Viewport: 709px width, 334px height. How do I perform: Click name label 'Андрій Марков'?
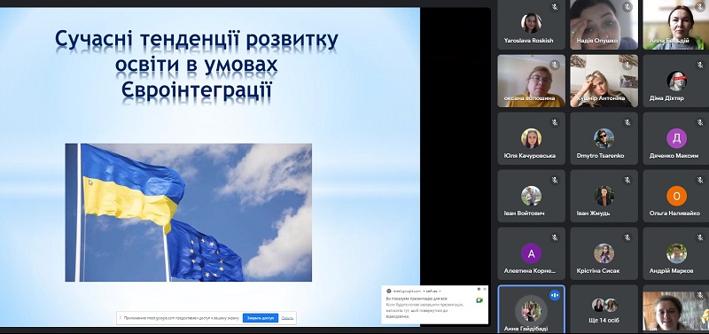point(671,271)
